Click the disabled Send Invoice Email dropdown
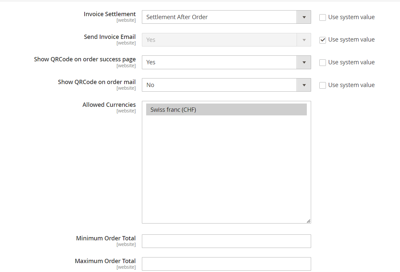This screenshot has height=272, width=400. 226,40
